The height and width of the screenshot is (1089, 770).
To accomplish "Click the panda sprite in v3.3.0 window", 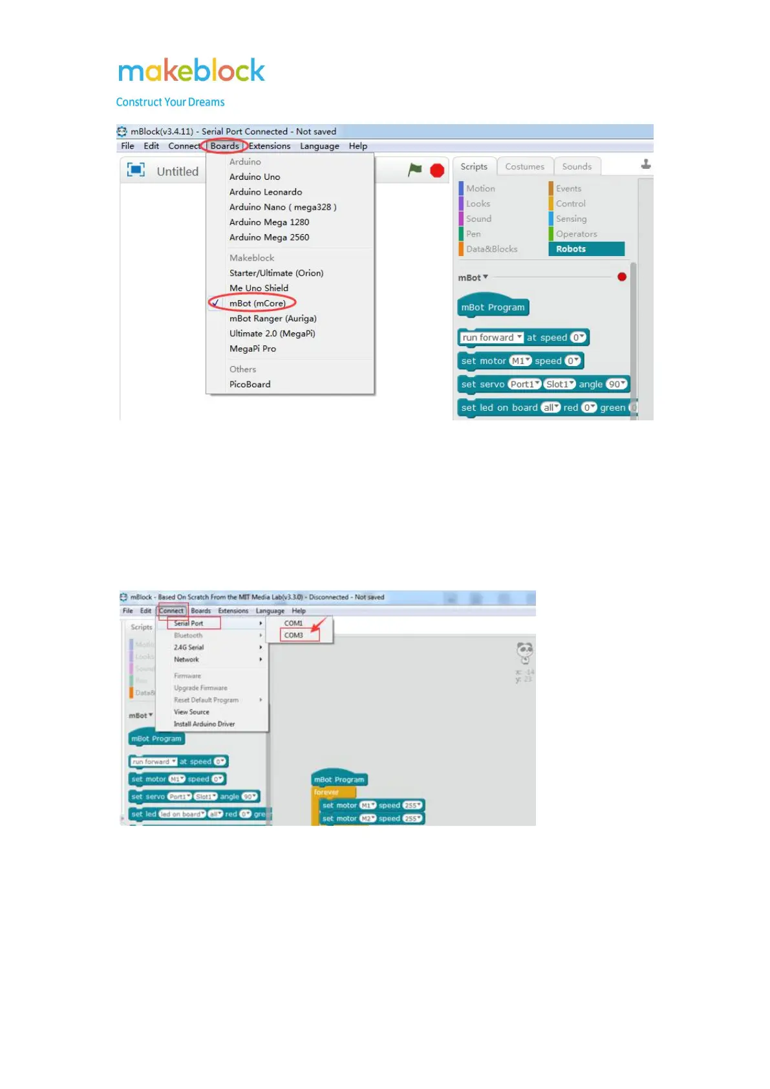I will coord(525,652).
